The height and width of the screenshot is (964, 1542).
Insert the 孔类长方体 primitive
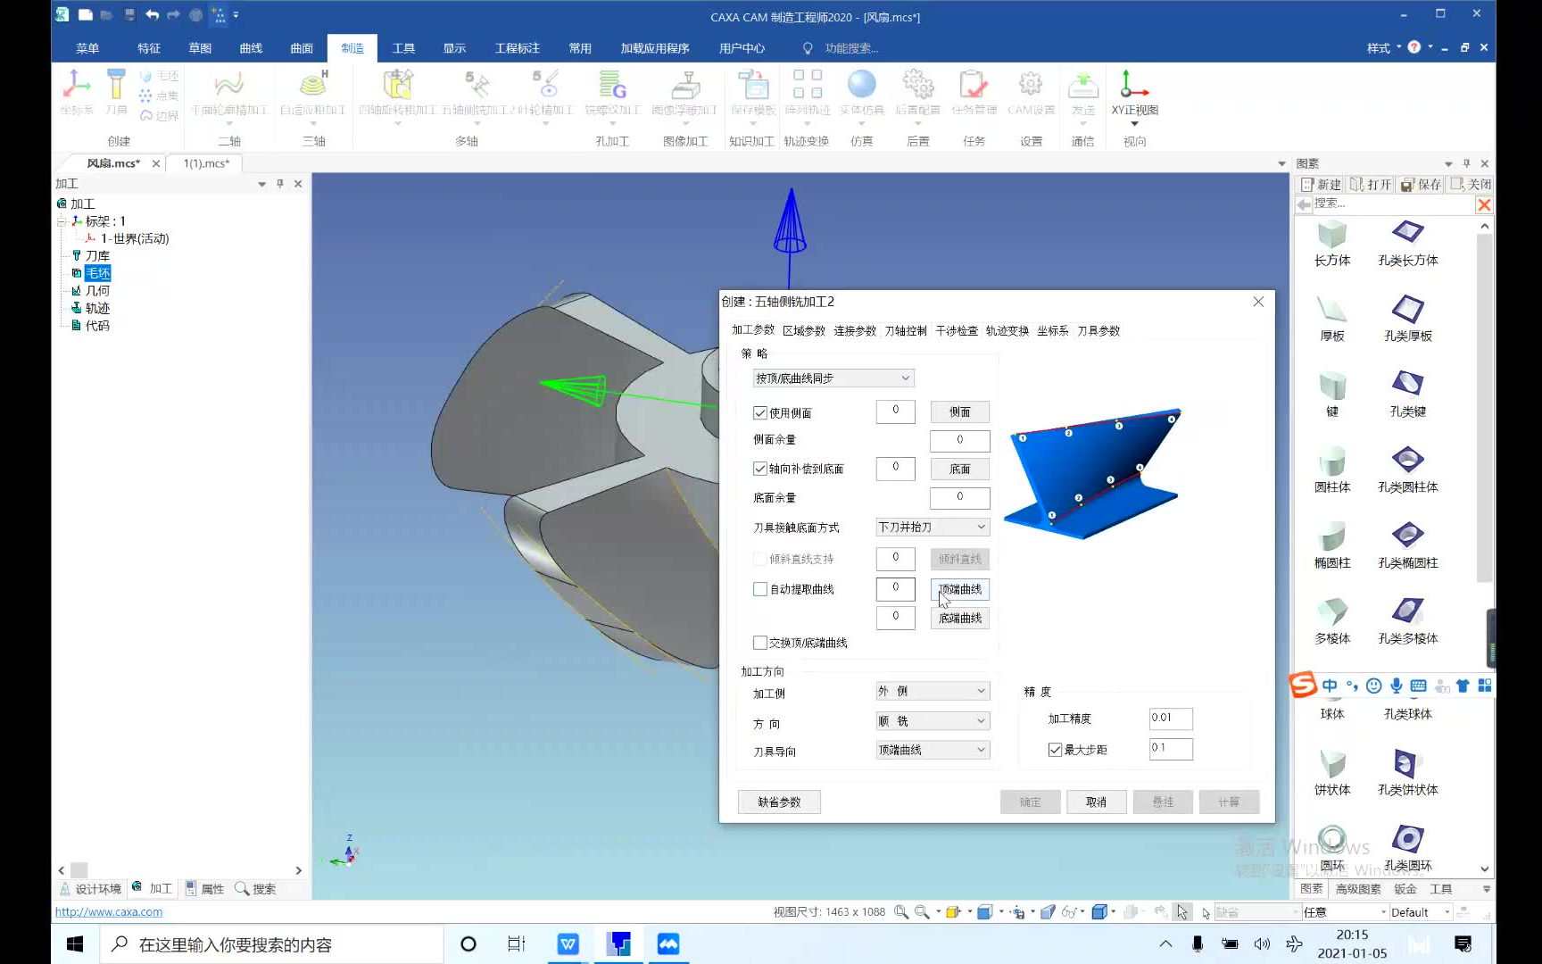1408,244
